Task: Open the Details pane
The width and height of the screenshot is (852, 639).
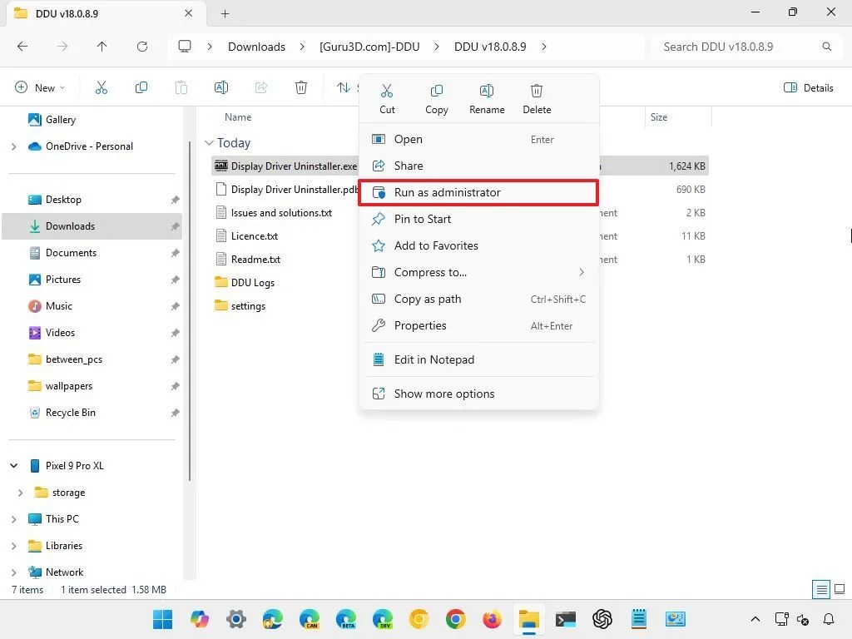Action: click(x=808, y=87)
